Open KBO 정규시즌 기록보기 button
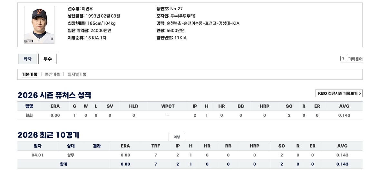The height and width of the screenshot is (187, 380). [x=339, y=93]
